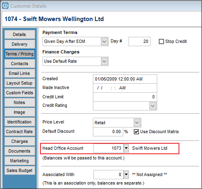Select the Made Inactive date field
This screenshot has width=202, height=189.
click(125, 88)
